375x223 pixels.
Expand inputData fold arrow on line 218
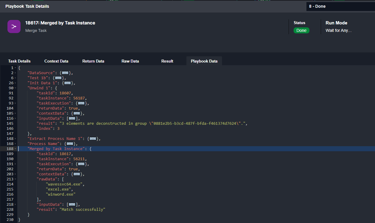(x=15, y=205)
